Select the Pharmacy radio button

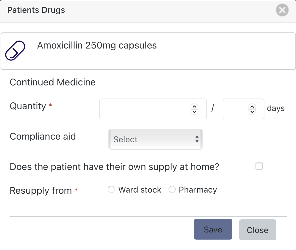tap(172, 189)
